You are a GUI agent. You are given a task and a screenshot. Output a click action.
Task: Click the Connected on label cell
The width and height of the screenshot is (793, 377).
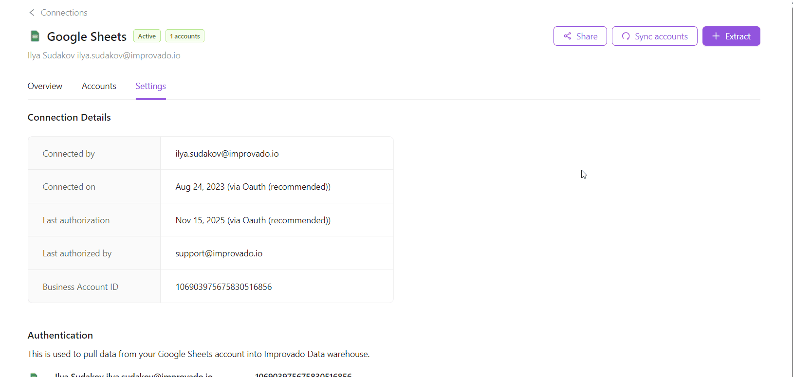[94, 187]
